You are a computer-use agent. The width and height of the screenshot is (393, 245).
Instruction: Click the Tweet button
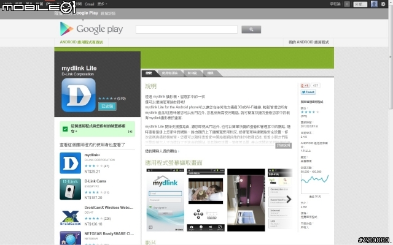point(308,92)
